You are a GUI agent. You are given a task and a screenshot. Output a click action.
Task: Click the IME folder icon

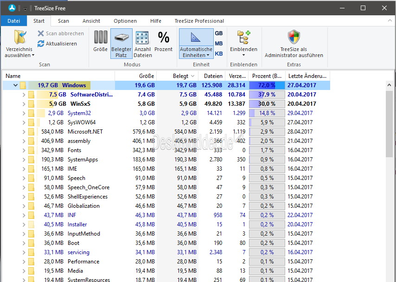tap(31, 169)
